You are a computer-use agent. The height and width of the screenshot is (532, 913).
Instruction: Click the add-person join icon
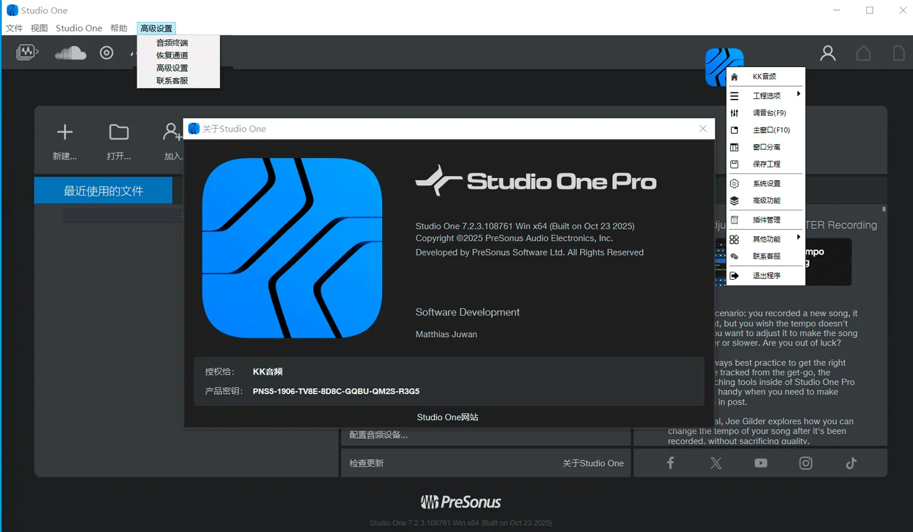(172, 132)
